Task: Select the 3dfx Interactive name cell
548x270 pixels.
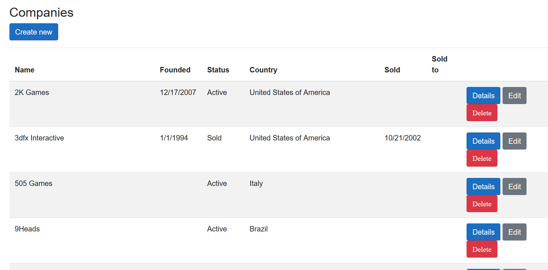Action: [39, 138]
